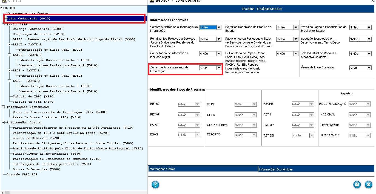Collapse Informações Gerais tree node

[x=3, y=123]
